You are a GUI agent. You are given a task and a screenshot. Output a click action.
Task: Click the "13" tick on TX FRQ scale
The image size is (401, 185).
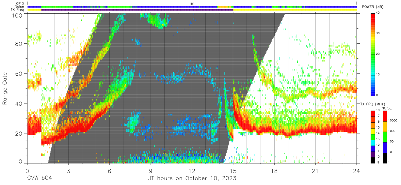pos(378,139)
